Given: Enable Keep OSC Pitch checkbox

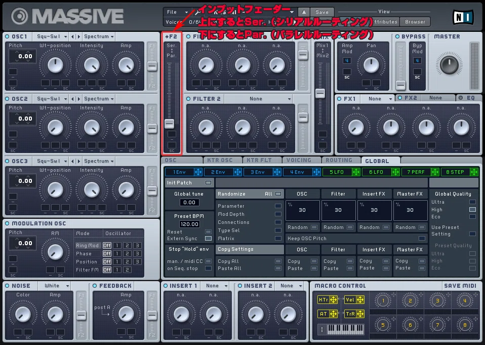Looking at the screenshot, I should click(422, 239).
